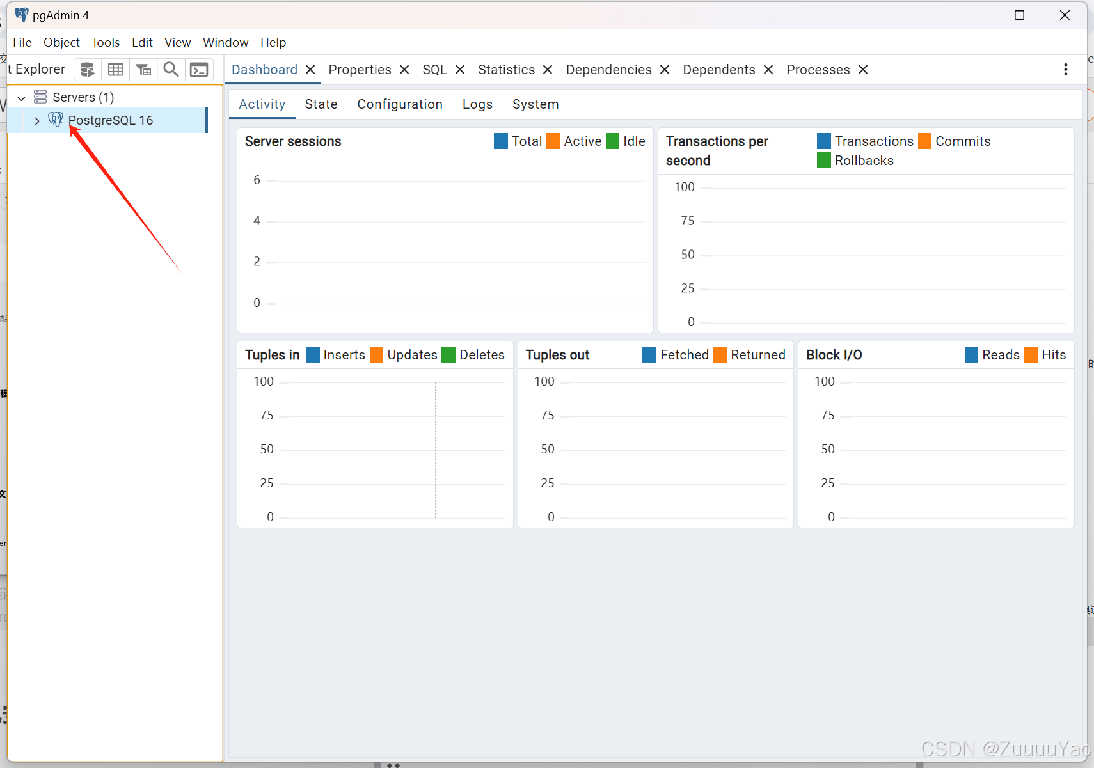Select PostgreSQL 16 in the tree

107,120
